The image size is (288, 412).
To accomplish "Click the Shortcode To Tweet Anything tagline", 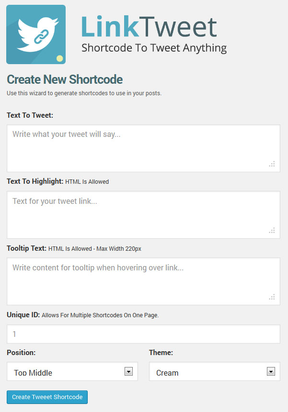I will click(154, 48).
